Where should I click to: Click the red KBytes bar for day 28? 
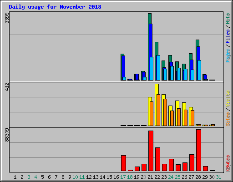pos(198,150)
